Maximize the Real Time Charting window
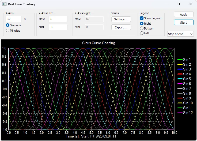This screenshot has width=197, height=141. [178, 4]
